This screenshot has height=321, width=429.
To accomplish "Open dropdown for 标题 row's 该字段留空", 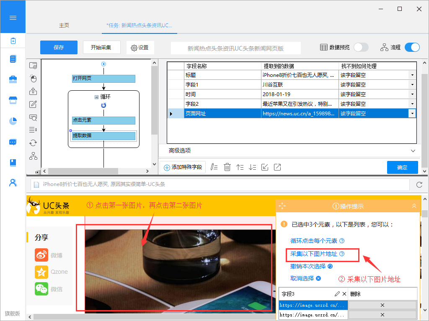I will [412, 75].
